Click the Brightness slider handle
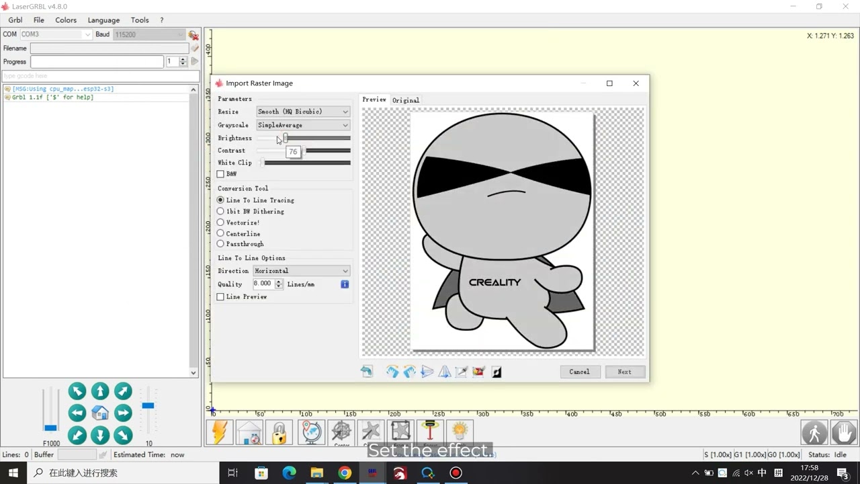Screen dimensions: 860x484 [x=286, y=138]
